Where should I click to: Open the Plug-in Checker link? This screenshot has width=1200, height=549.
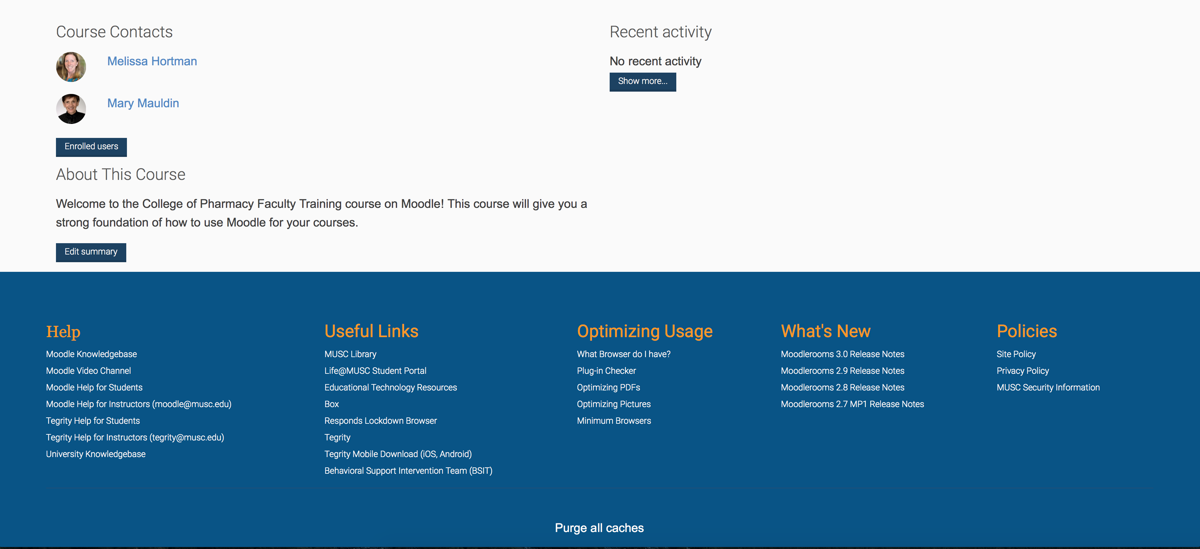coord(606,371)
